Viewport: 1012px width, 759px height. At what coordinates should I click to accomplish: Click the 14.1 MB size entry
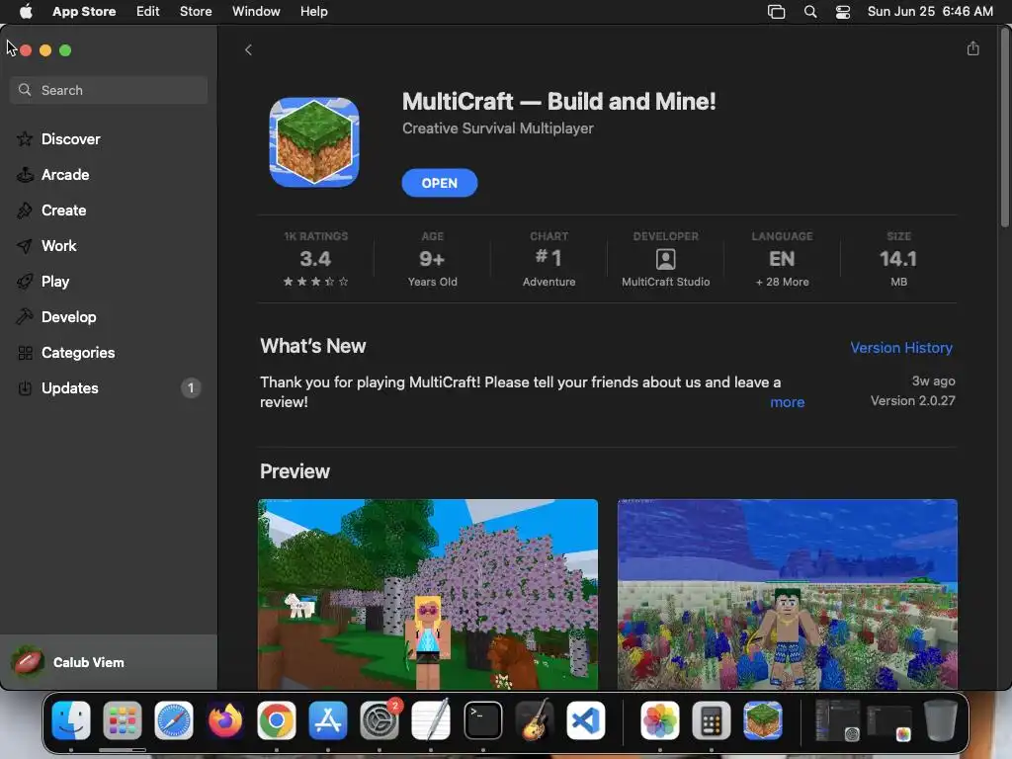point(898,259)
